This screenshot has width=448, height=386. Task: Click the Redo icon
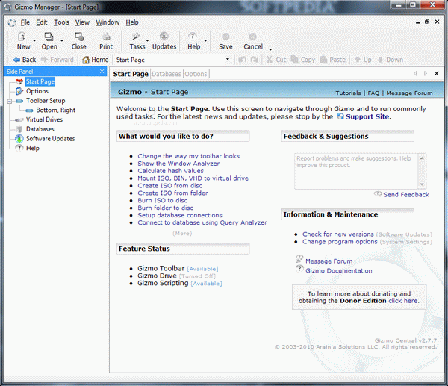tap(255, 60)
